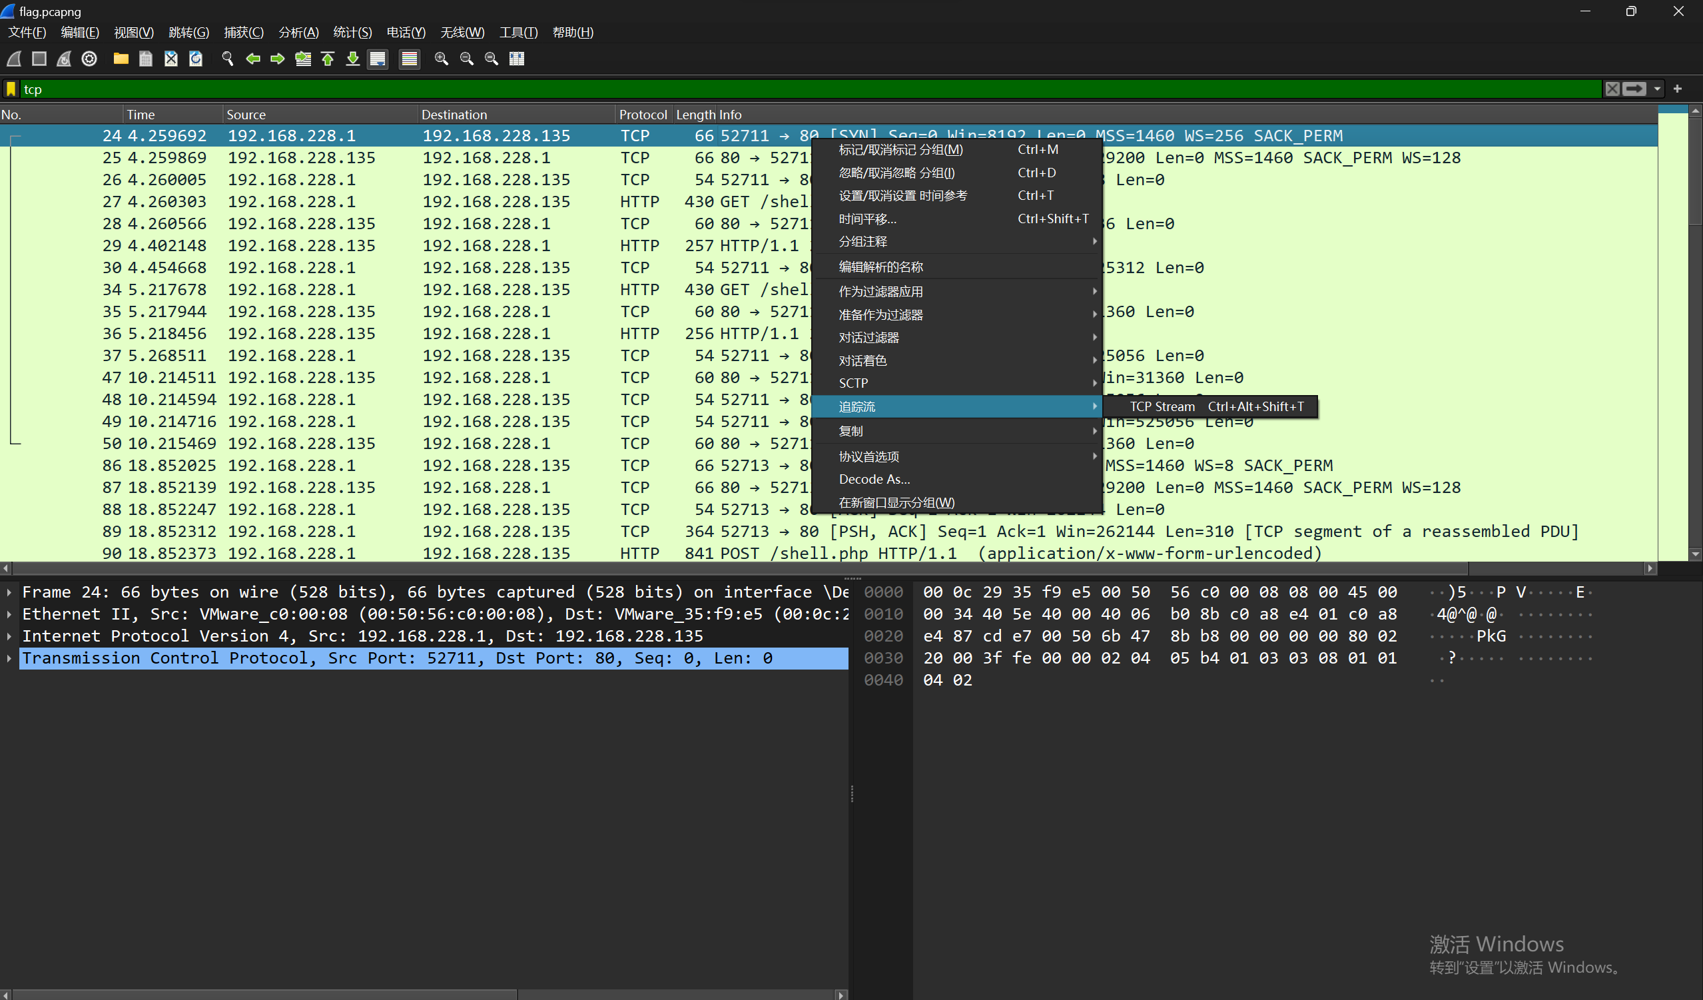Expand Transmission Control Protocol details
The width and height of the screenshot is (1703, 1000).
click(9, 658)
